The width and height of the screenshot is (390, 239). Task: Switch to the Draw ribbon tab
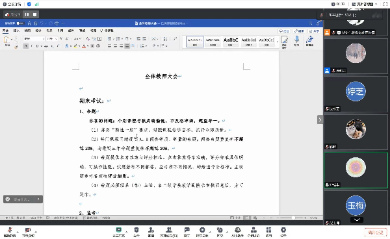(x=27, y=31)
